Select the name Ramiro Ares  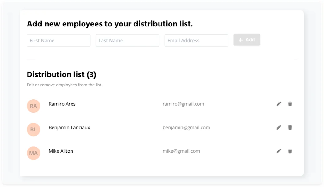(x=62, y=104)
